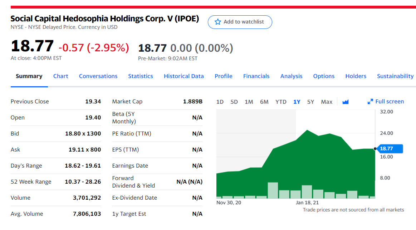
Task: Change chart type via the mountain chart icon
Action: [345, 102]
